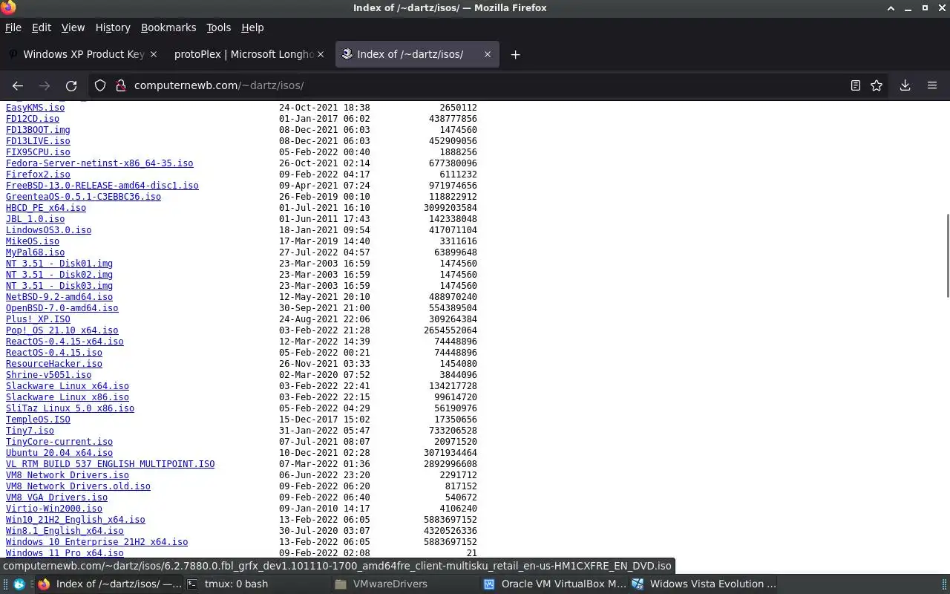This screenshot has height=594, width=950.
Task: Switch to Oracle VM VirtualBox taskbar entry
Action: click(555, 584)
